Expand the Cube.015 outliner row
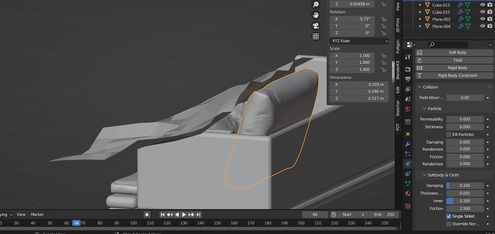Screen dimensions: 495x234 click(420, 12)
